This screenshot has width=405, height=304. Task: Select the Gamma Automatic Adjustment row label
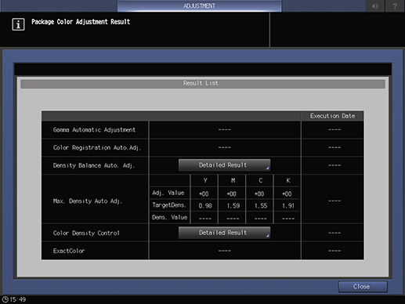click(94, 130)
